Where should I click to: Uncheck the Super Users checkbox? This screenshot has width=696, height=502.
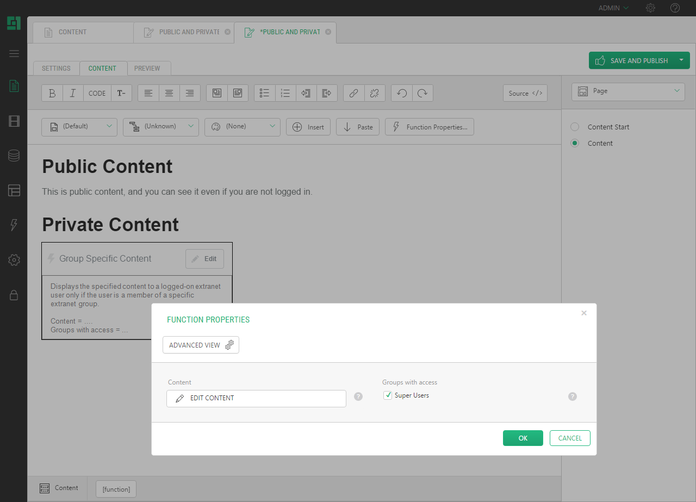click(x=388, y=395)
